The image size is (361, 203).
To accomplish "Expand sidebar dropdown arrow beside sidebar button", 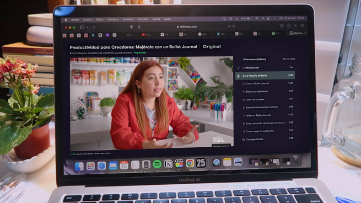I will [88, 27].
